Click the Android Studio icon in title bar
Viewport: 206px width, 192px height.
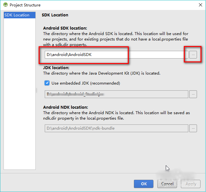(5, 5)
